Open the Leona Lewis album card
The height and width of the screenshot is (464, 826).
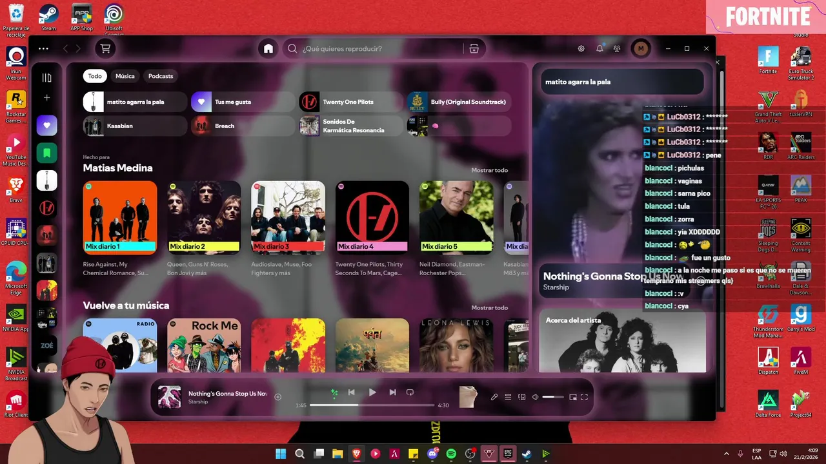(456, 345)
